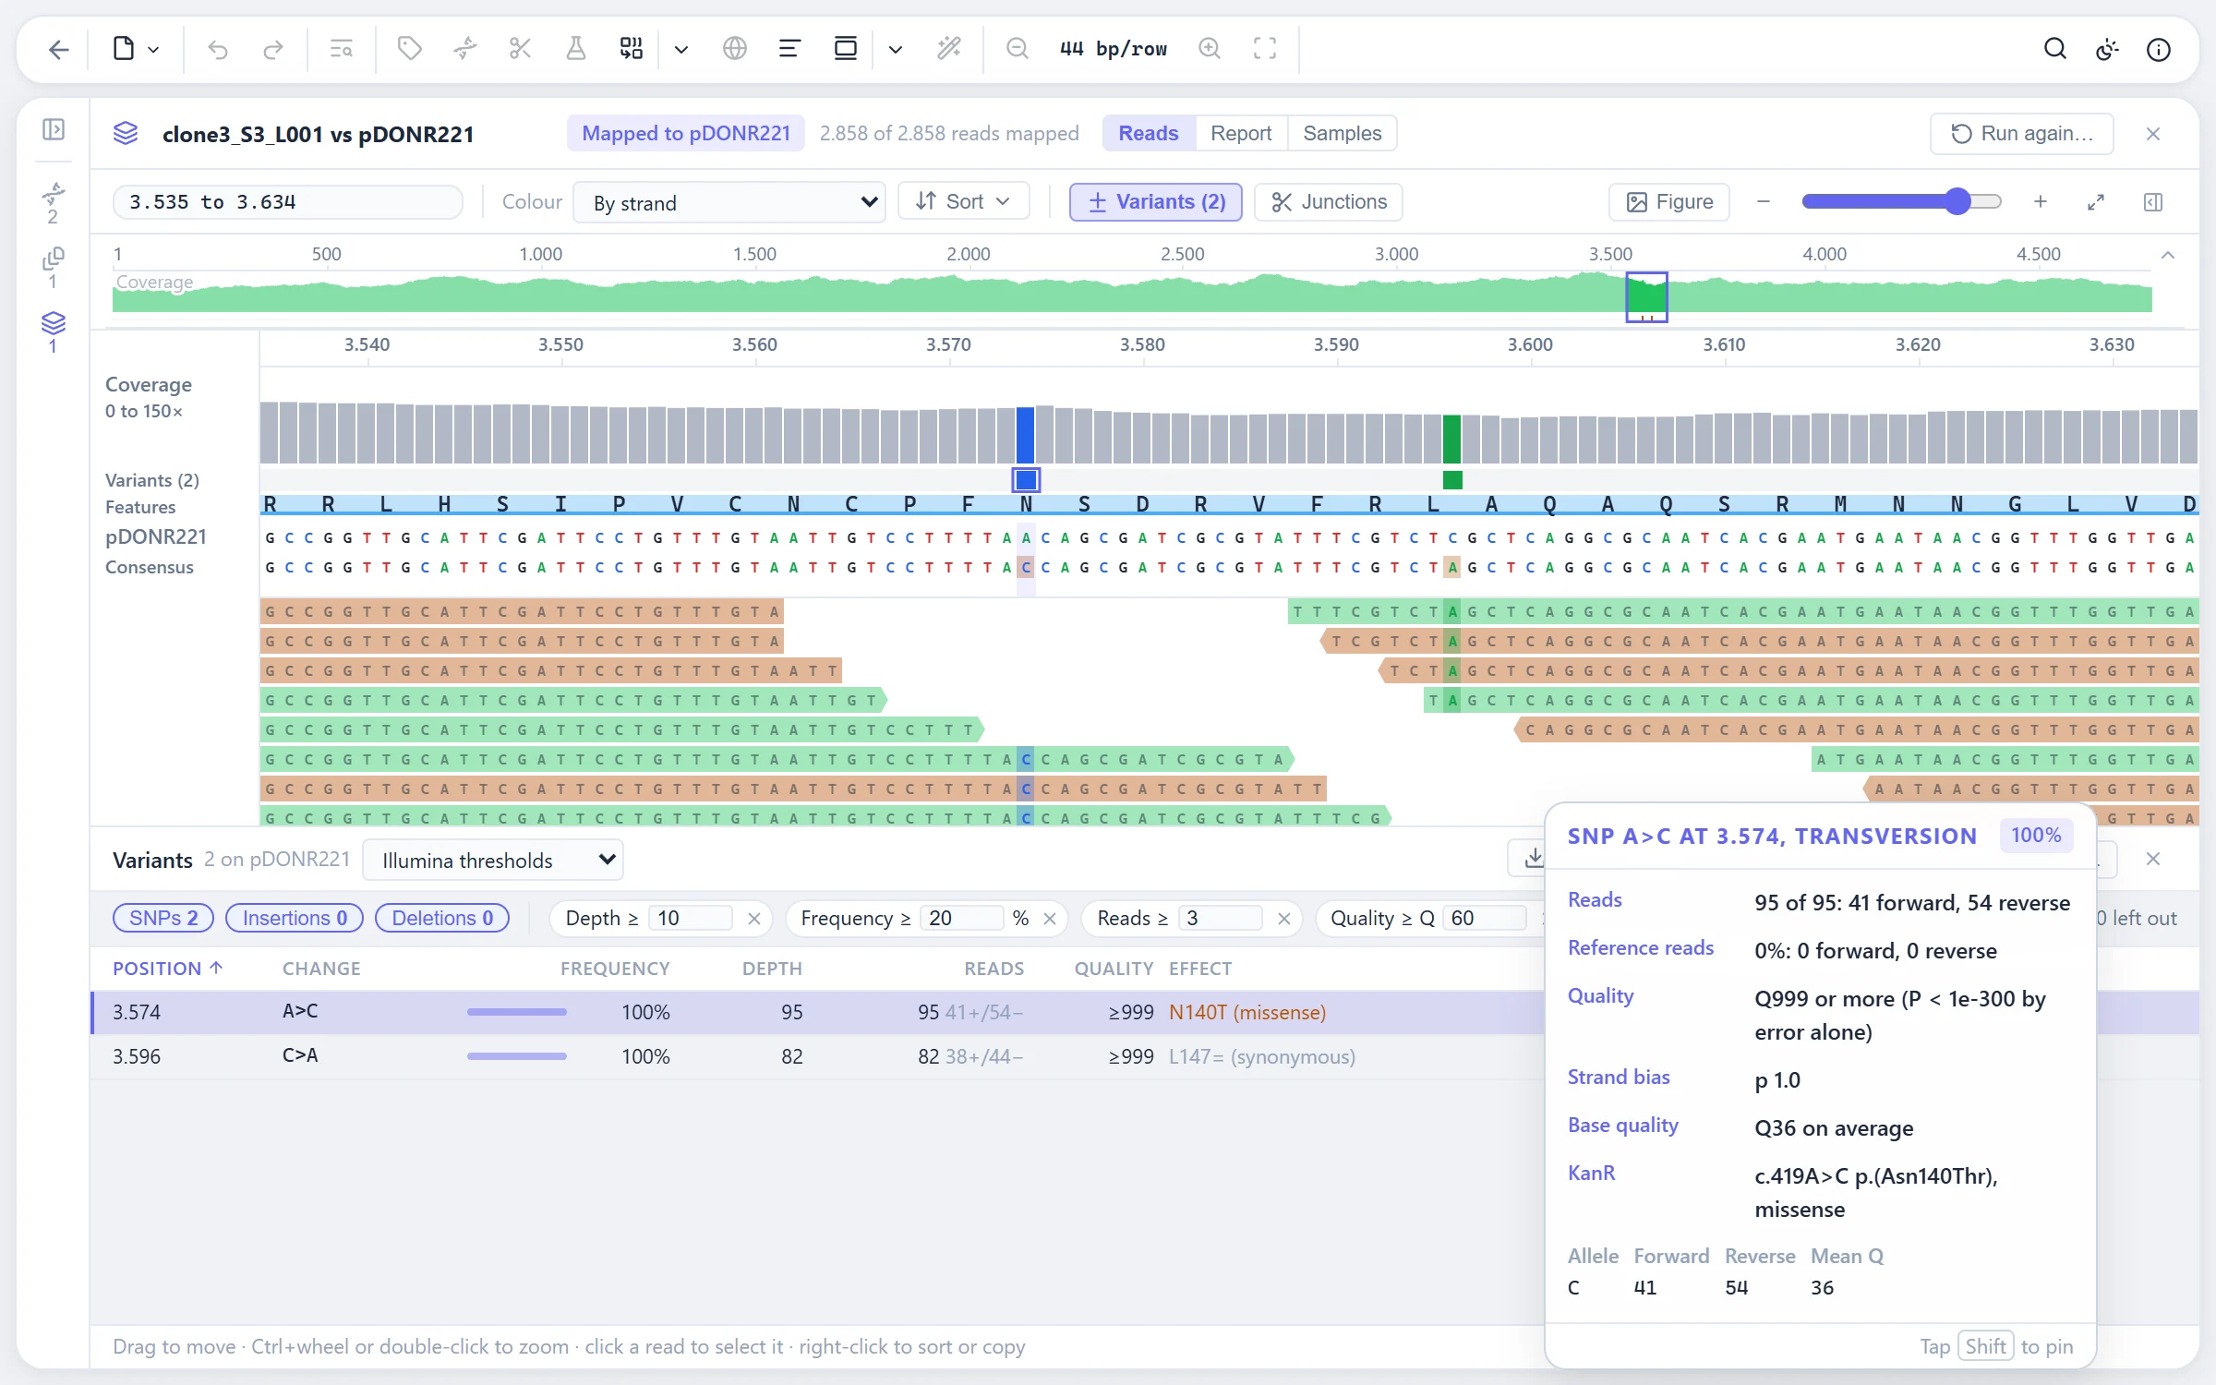Toggle the Junctions button
The image size is (2216, 1385).
(x=1328, y=202)
